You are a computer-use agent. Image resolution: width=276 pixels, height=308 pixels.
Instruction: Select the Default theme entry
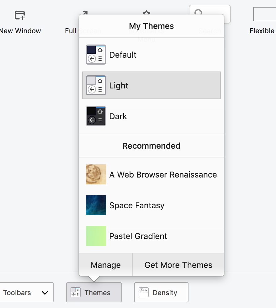point(123,55)
